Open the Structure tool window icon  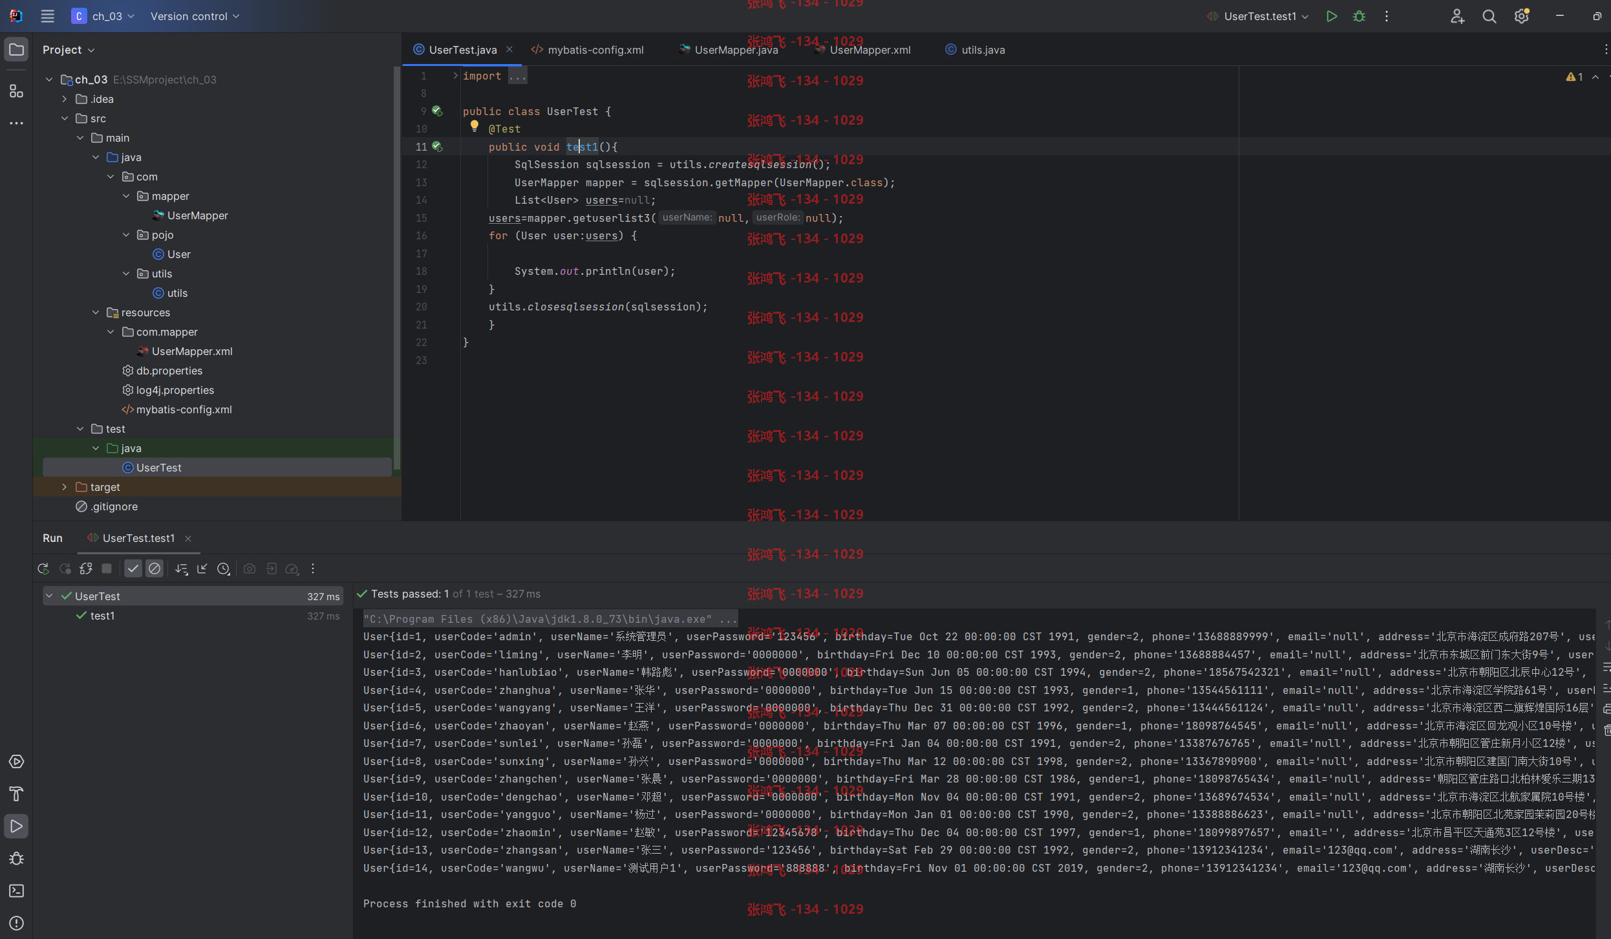tap(17, 91)
